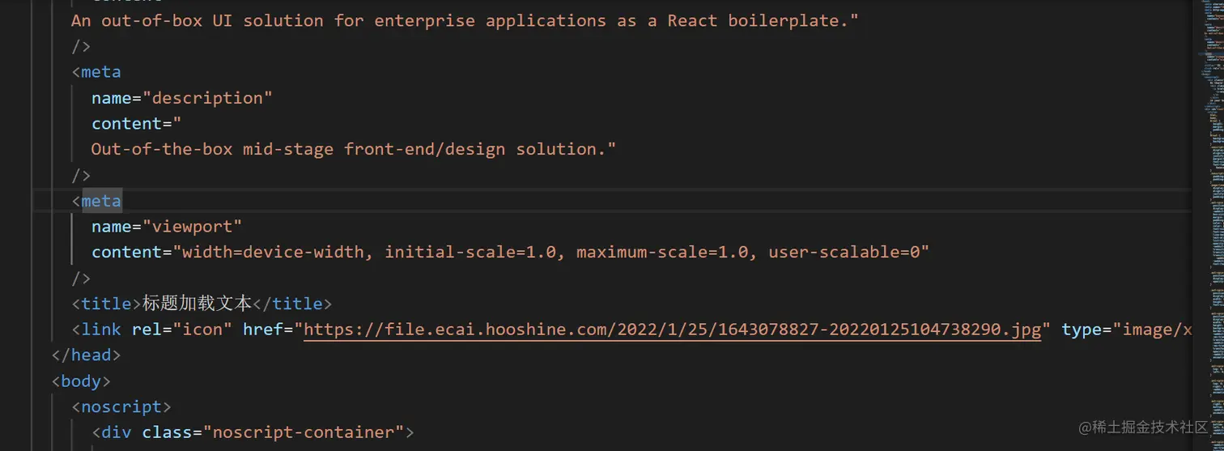Click the "viewport" name attribute value
The height and width of the screenshot is (451, 1224).
198,227
